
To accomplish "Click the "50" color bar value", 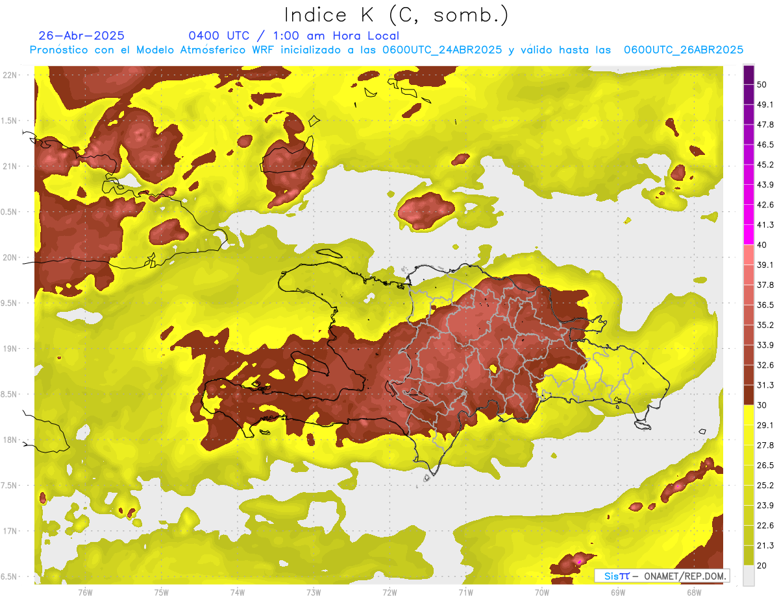I will (761, 84).
